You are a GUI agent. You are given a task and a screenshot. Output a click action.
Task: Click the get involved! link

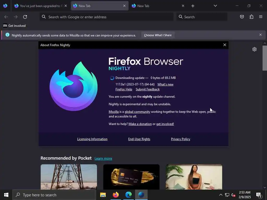165,124
